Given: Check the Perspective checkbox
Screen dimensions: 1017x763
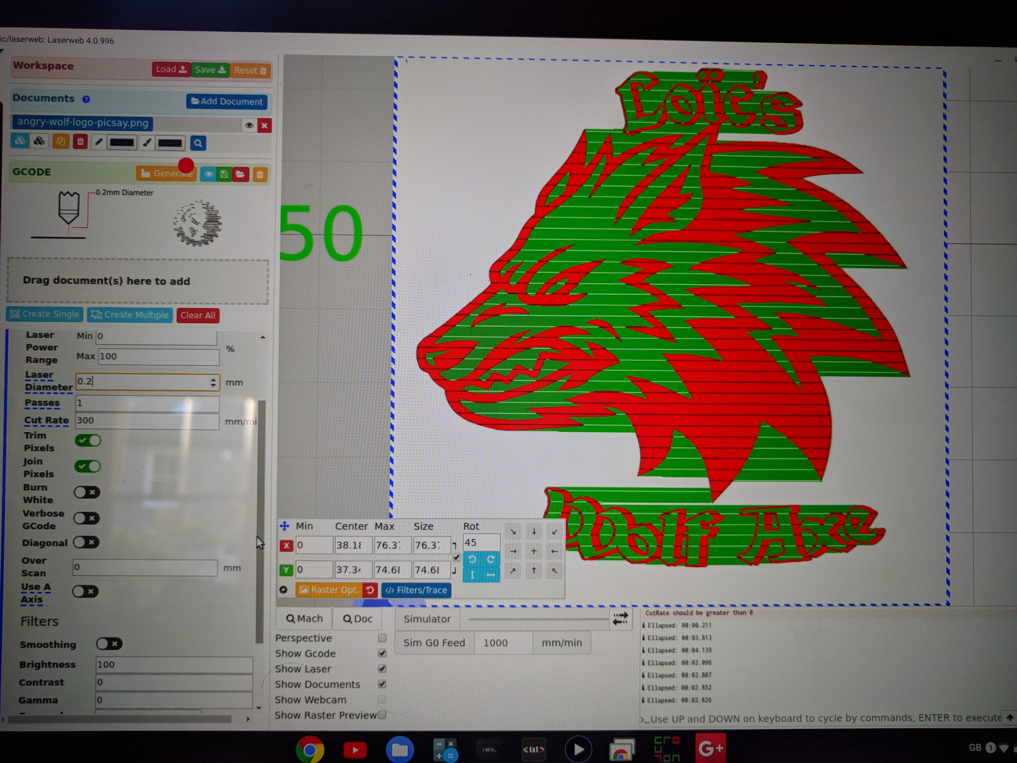Looking at the screenshot, I should click(x=382, y=638).
